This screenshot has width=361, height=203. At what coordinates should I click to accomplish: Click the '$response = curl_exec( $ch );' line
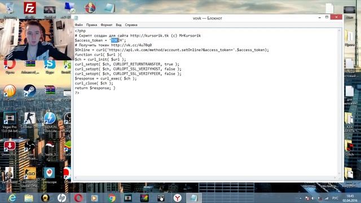tap(105, 78)
